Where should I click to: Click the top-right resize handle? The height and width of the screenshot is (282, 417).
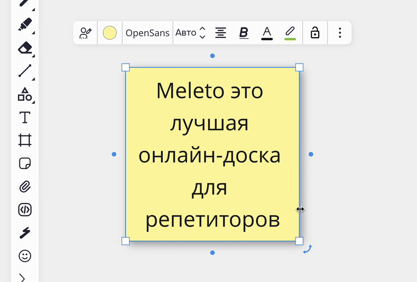(x=299, y=68)
